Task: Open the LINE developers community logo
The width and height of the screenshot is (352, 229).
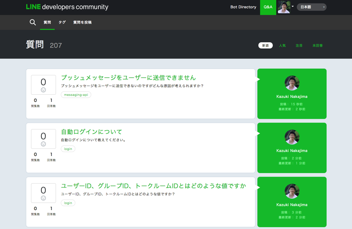Action: (67, 7)
